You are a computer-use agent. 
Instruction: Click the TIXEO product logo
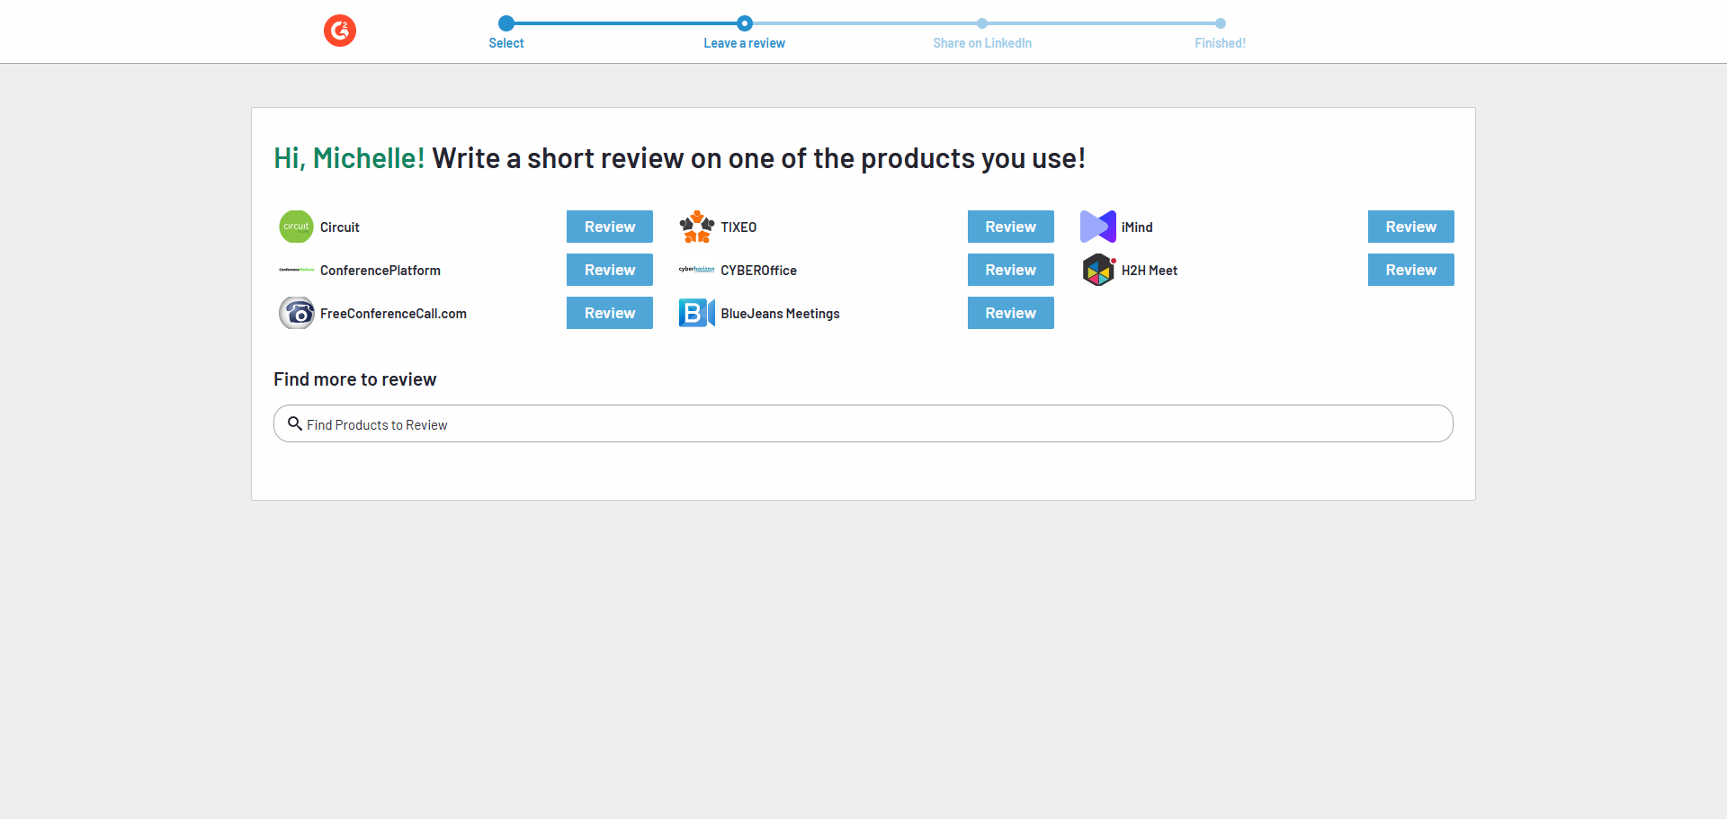[x=696, y=227]
